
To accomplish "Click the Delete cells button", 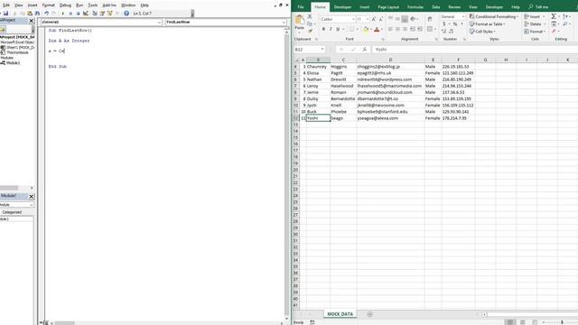I will click(x=535, y=24).
